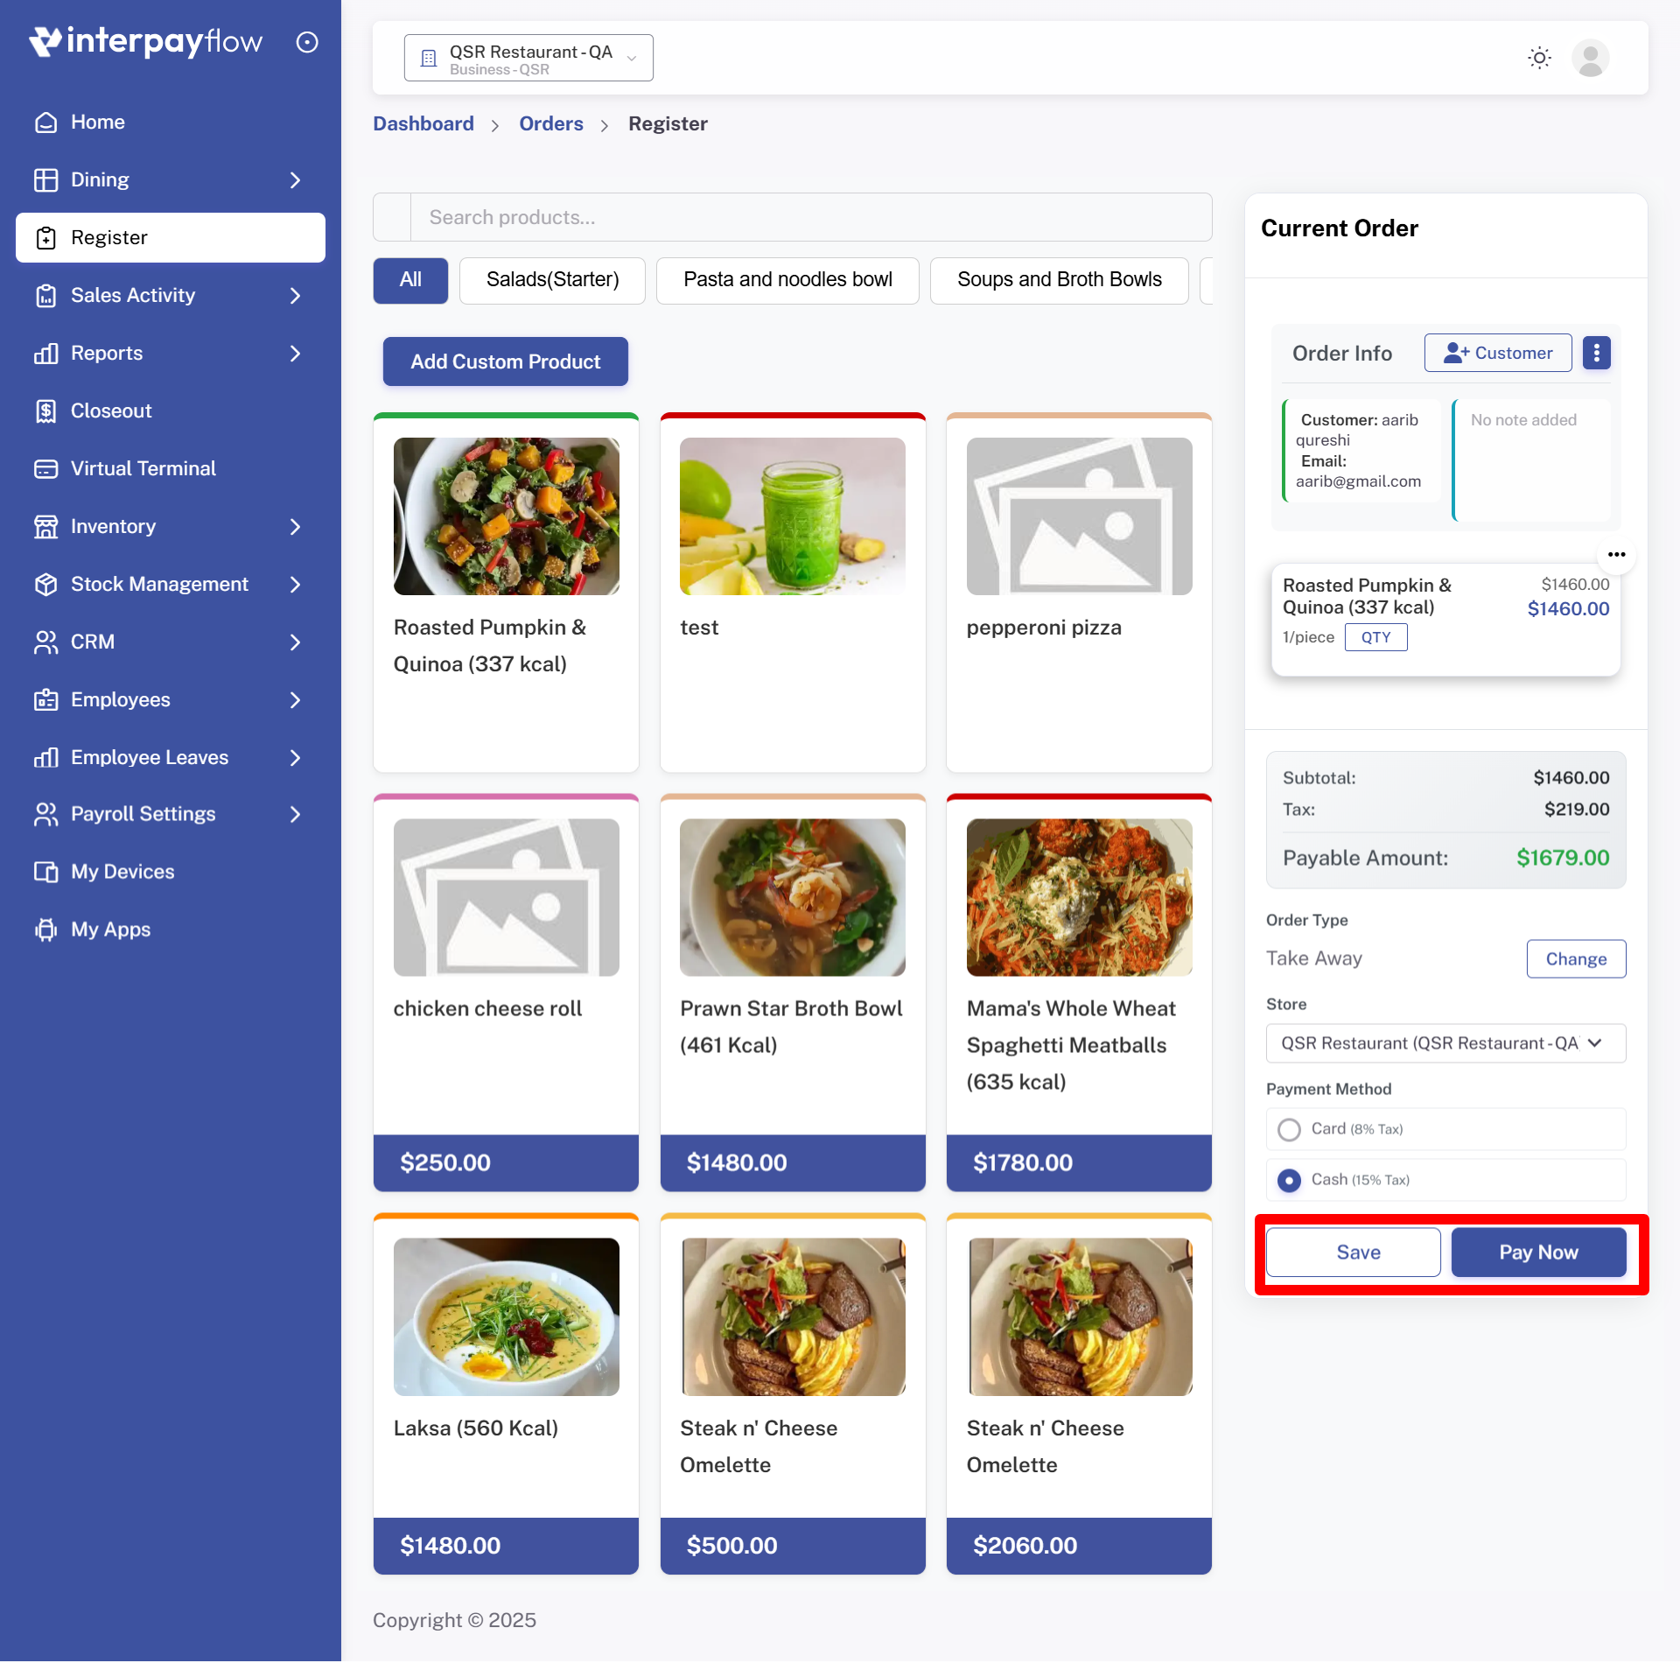This screenshot has height=1663, width=1680.
Task: Go to Dashboard breadcrumb
Action: tap(423, 124)
